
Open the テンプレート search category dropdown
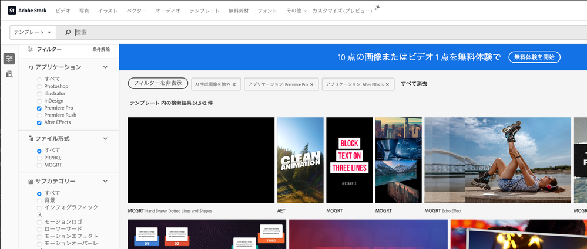33,32
